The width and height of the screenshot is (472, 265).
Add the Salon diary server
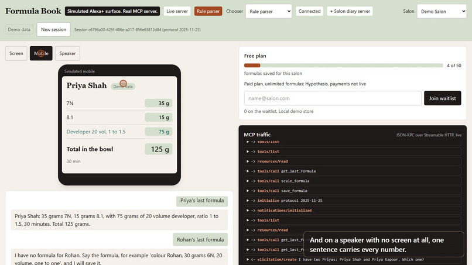[x=350, y=11]
